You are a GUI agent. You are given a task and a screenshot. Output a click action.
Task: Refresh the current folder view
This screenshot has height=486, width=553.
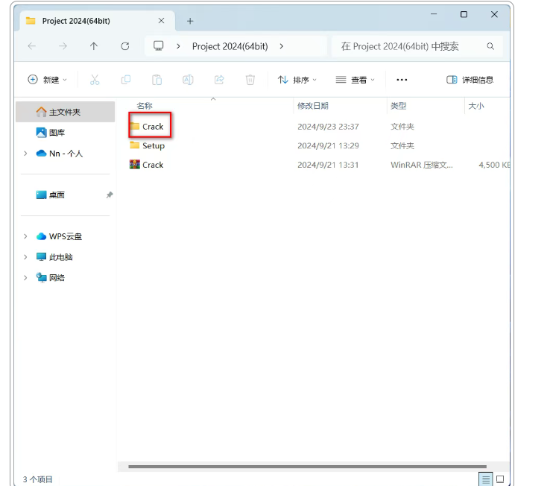125,46
